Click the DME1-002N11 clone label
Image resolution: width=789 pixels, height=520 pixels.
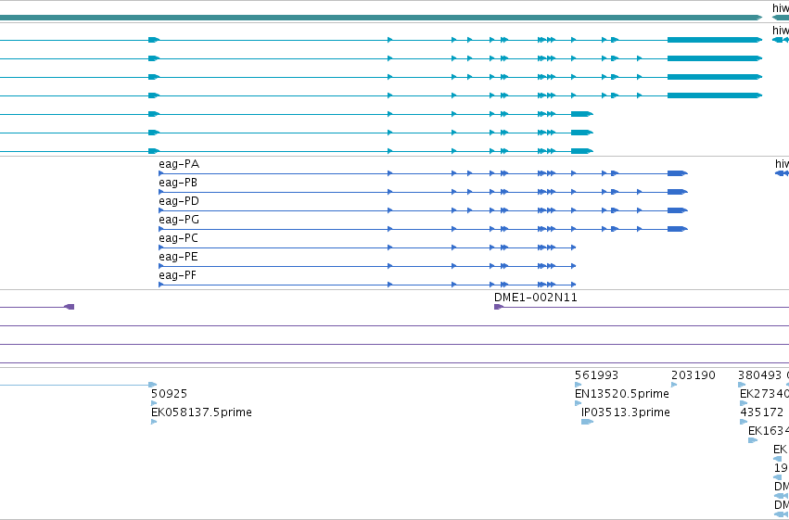click(x=535, y=298)
